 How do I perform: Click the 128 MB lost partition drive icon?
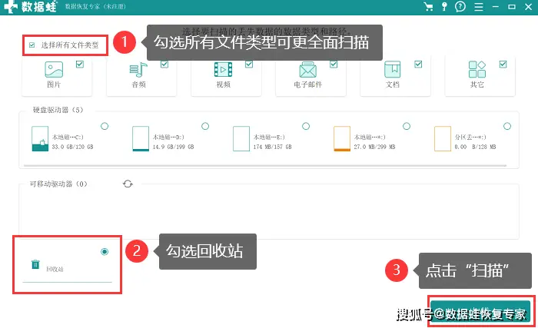(443, 138)
